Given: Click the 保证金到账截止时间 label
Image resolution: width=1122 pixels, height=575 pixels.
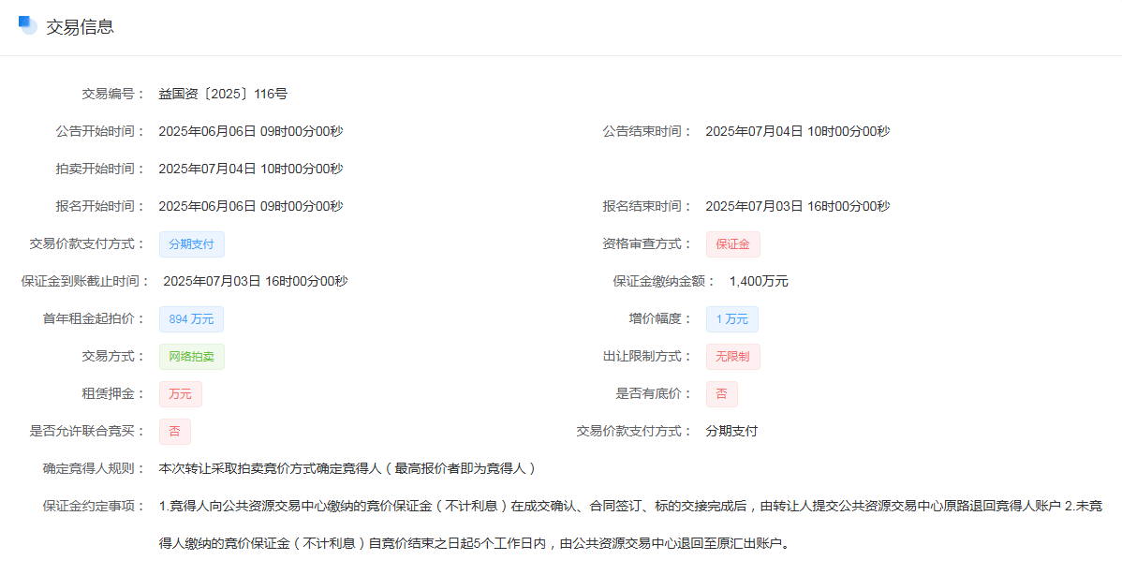Looking at the screenshot, I should (85, 281).
